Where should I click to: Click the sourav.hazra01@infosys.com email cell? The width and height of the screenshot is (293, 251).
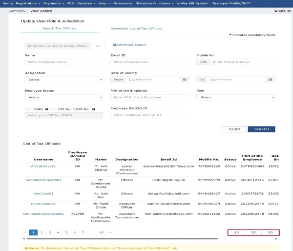click(168, 166)
